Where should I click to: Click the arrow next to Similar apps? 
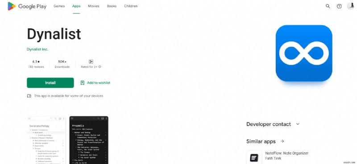[282, 141]
